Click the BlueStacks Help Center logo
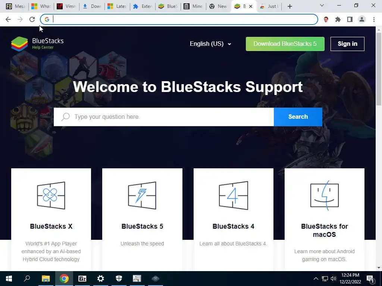The image size is (382, 286). (37, 44)
